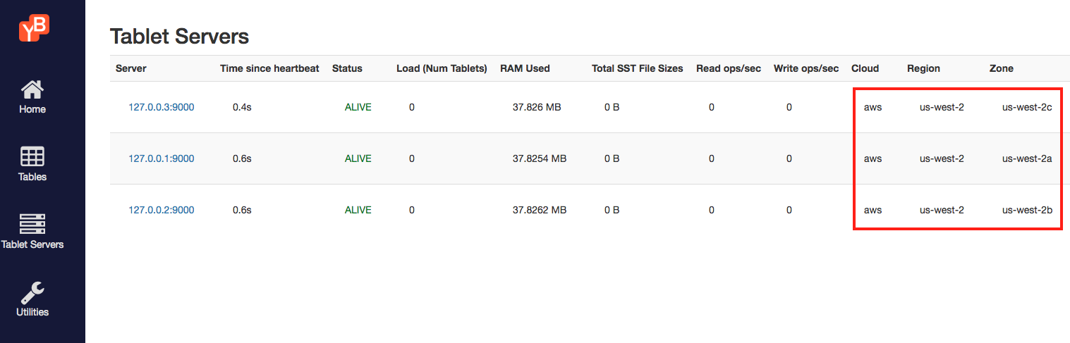Select RAM value 37.8262 MB

(540, 210)
